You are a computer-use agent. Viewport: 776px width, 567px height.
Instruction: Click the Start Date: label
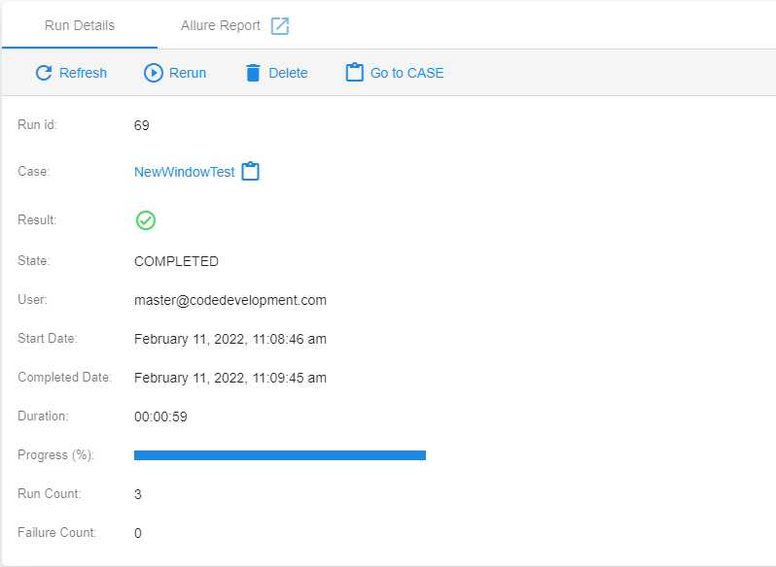[48, 338]
